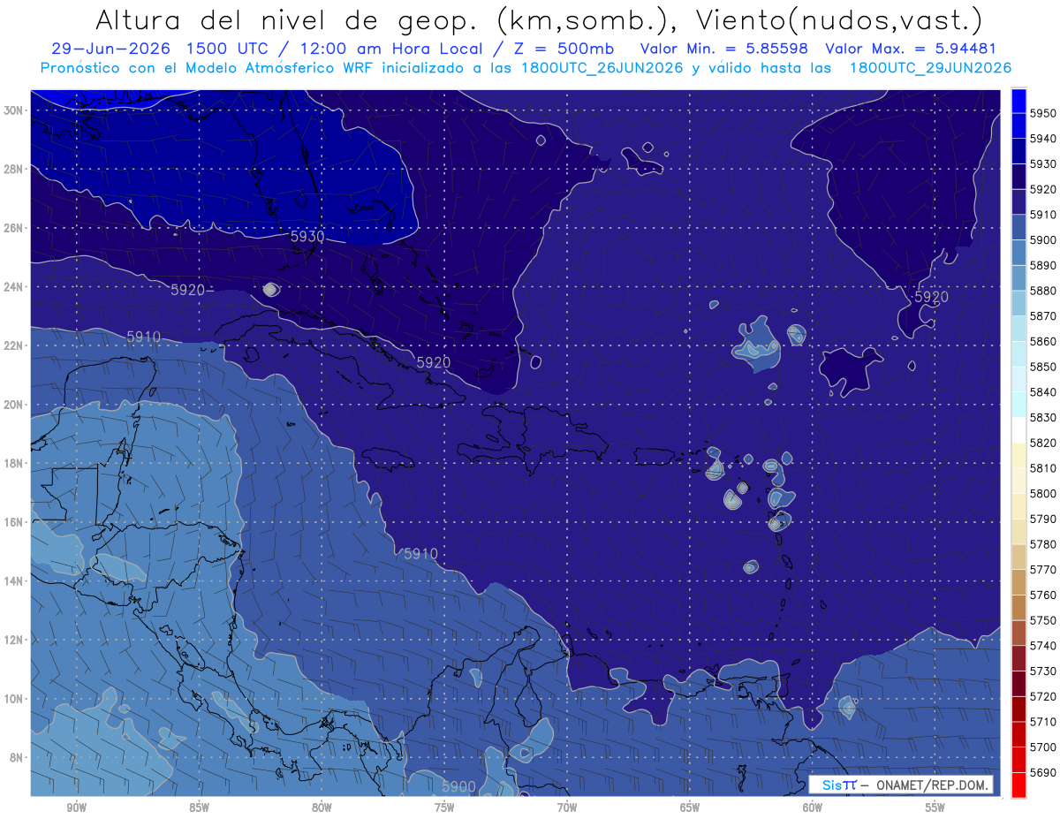Screen dimensions: 1060x819
Task: Click the 5930 contour label on the map
Action: click(x=307, y=237)
